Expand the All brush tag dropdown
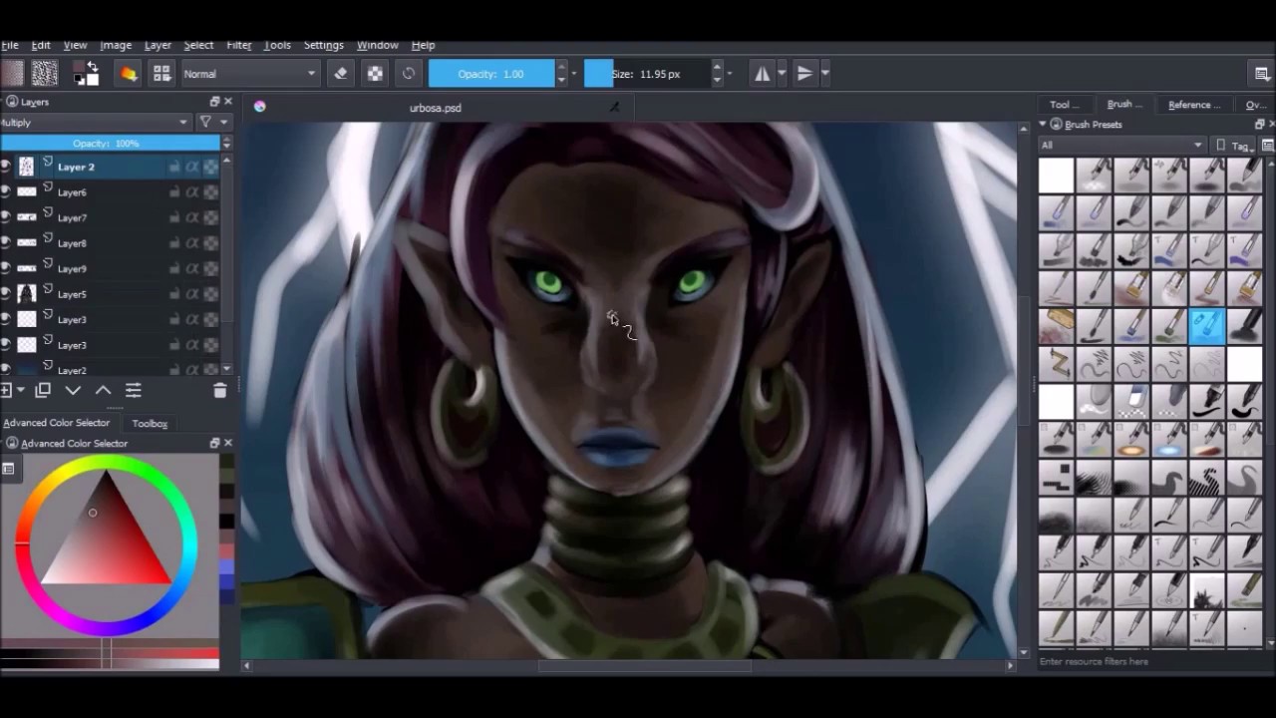 (x=1121, y=146)
